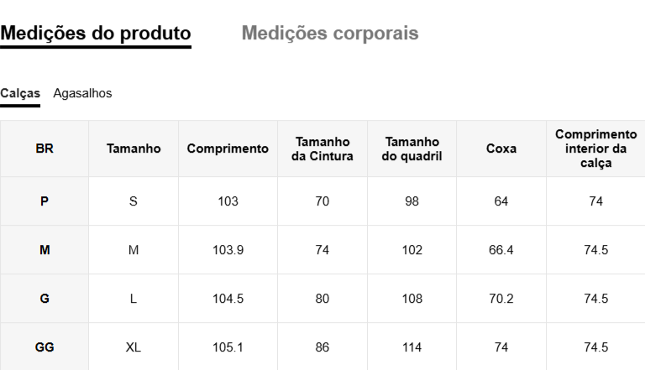Click the Tamanho do quadril header
The width and height of the screenshot is (645, 370).
tap(412, 149)
